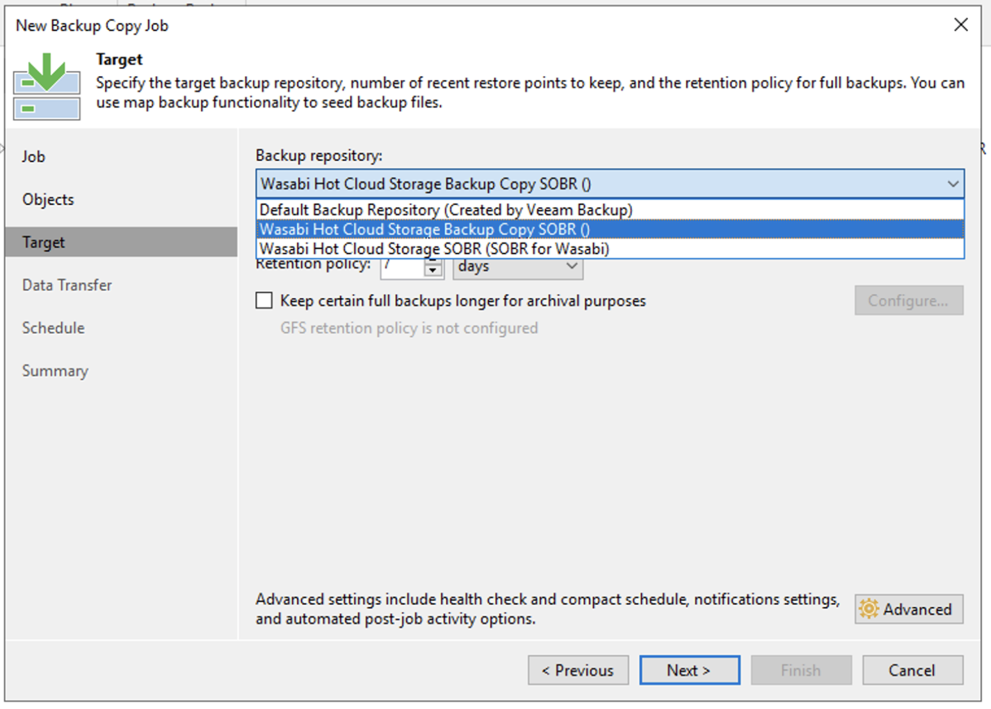Click the Finish button

click(801, 670)
